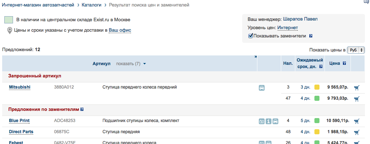The width and height of the screenshot is (370, 144).
Task: Open Ваш офис delivery link
Action: (120, 31)
